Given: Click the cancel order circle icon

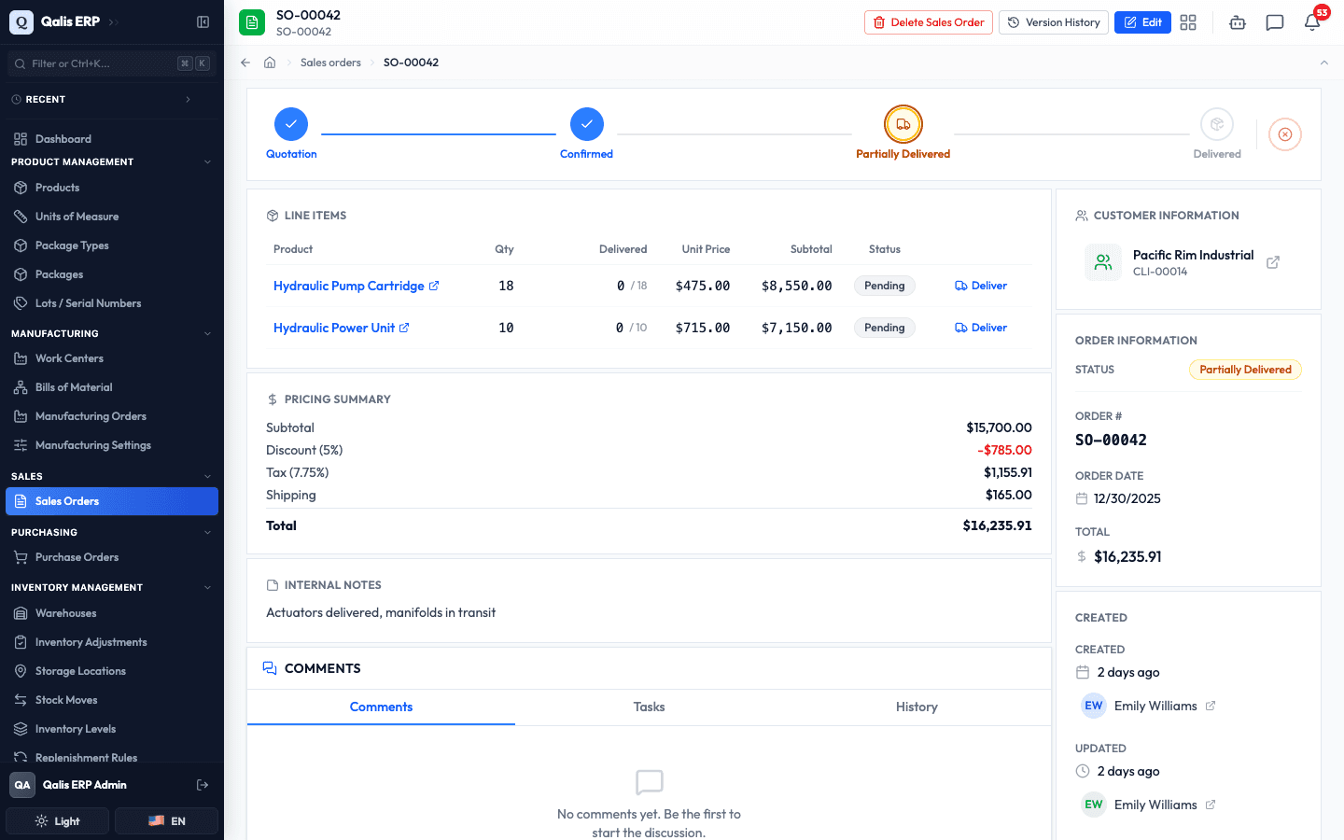Looking at the screenshot, I should pyautogui.click(x=1285, y=134).
